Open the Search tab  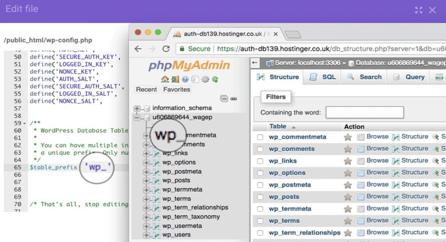(x=365, y=77)
